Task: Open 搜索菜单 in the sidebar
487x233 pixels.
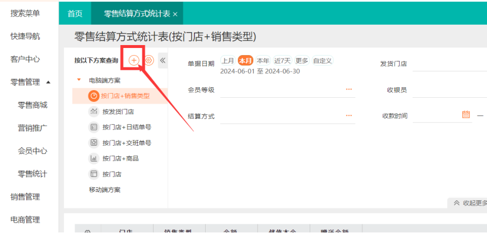Action: [25, 13]
